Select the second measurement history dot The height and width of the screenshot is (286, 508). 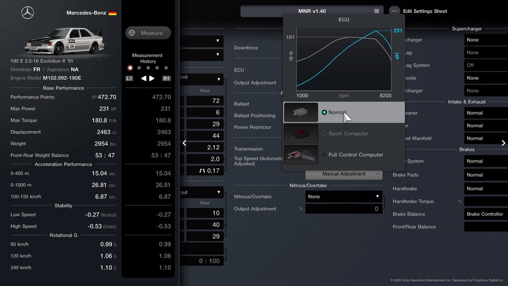(139, 68)
